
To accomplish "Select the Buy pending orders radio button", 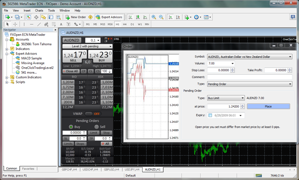I will [71, 127].
